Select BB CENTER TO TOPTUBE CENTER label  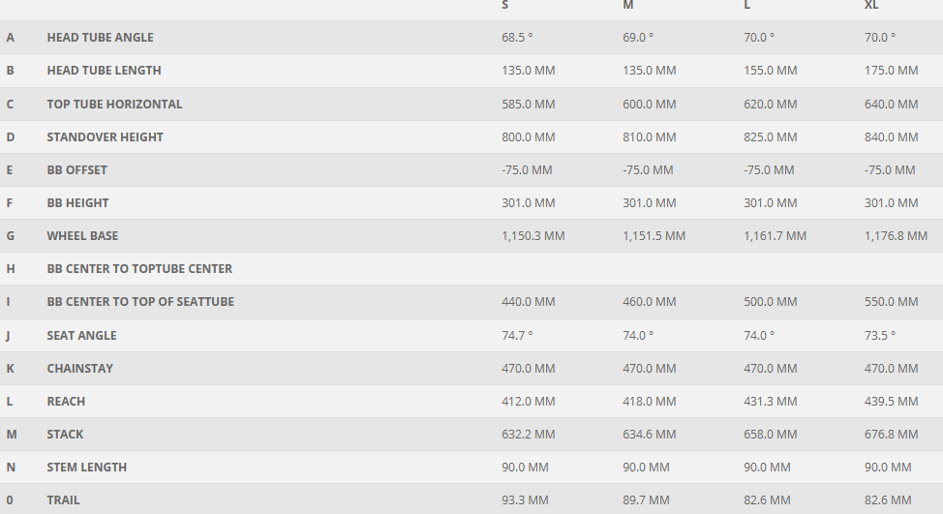(139, 269)
